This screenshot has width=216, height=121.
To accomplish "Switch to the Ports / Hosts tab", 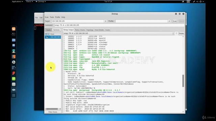I will (80, 30).
